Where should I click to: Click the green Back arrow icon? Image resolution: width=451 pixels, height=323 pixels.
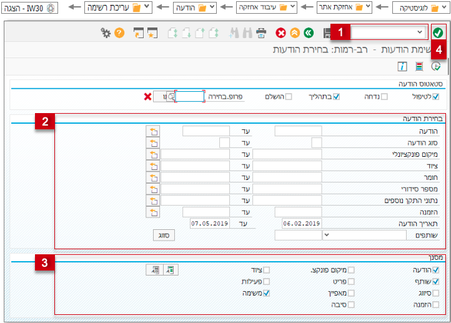tap(309, 32)
